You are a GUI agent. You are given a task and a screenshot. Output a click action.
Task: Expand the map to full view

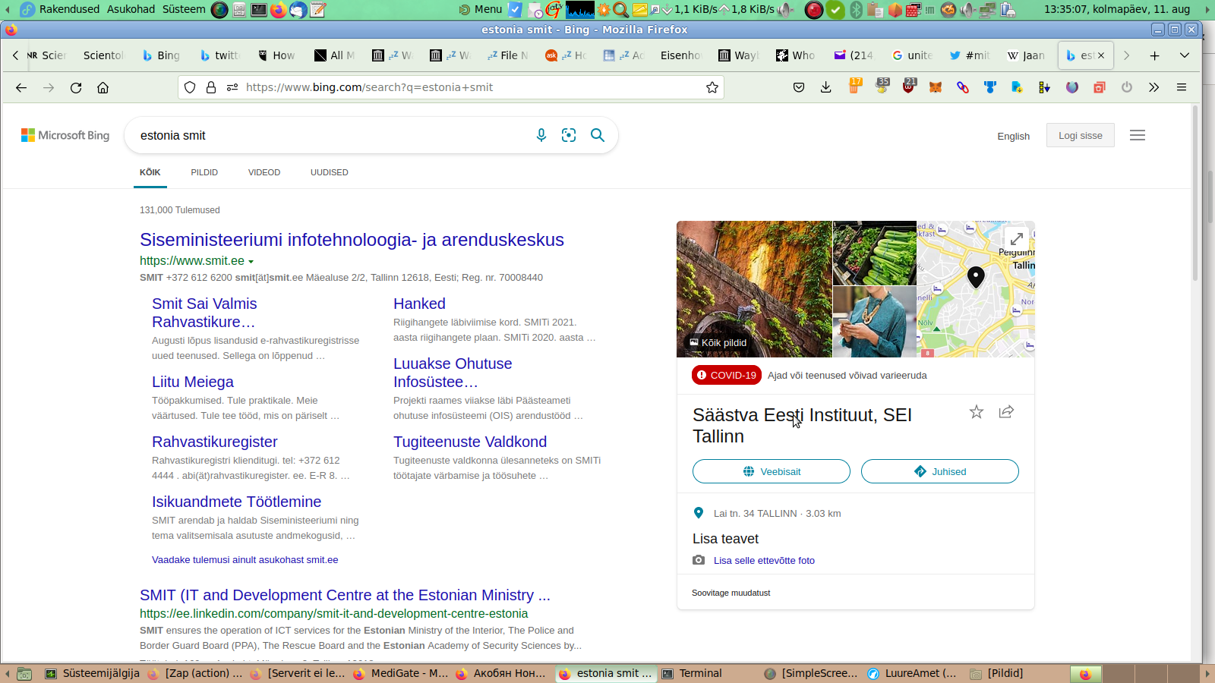(1016, 239)
